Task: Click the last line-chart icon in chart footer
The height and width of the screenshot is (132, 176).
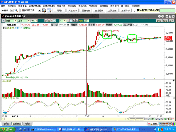Action: [173, 119]
